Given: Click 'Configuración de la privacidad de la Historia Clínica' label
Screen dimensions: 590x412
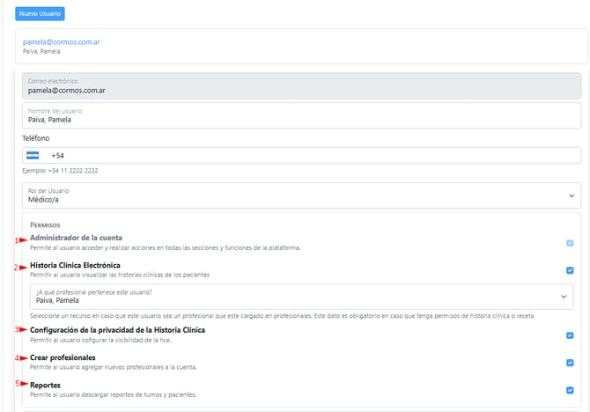Looking at the screenshot, I should 117,330.
